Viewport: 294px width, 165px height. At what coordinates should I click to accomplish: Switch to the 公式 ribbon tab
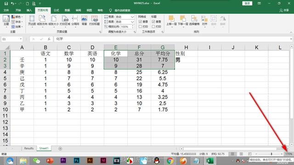(x=56, y=10)
